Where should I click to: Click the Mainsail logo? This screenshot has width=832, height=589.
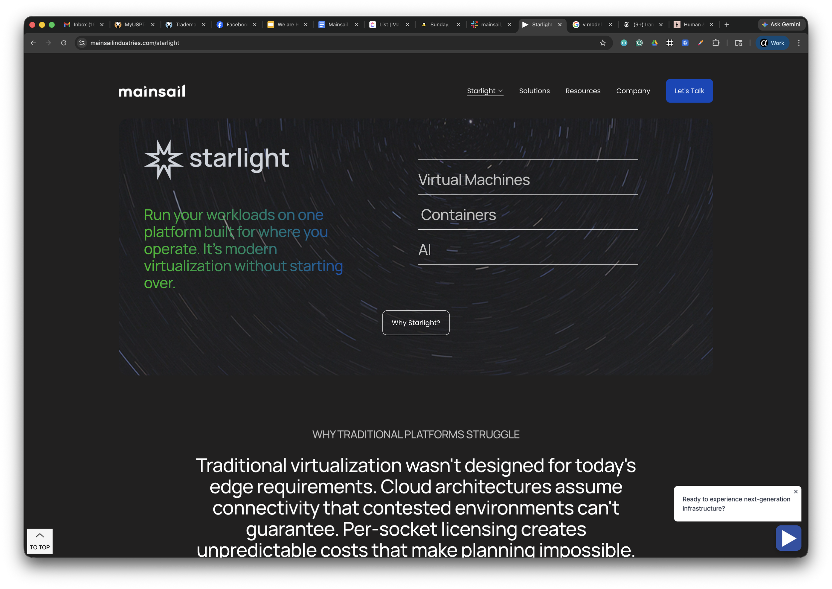tap(152, 91)
